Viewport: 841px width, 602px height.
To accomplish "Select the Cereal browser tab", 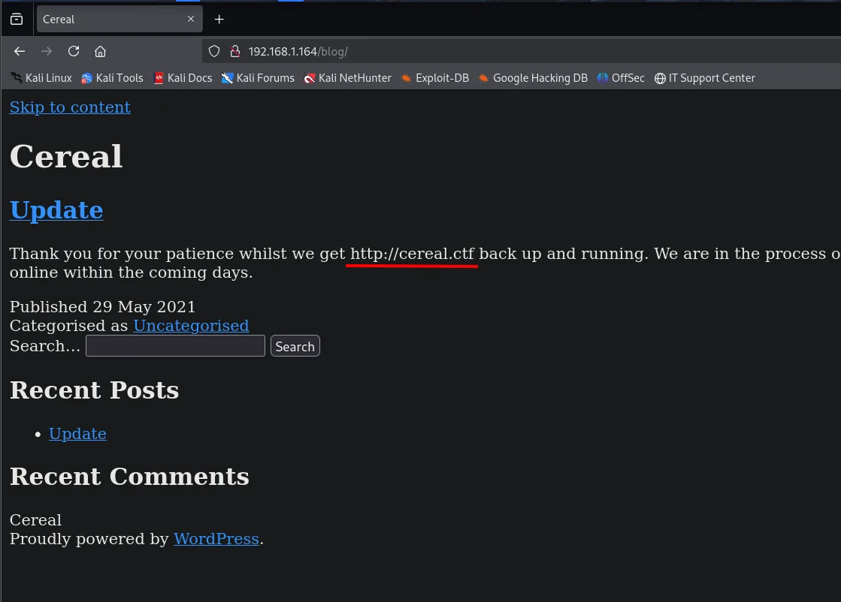I will click(119, 20).
